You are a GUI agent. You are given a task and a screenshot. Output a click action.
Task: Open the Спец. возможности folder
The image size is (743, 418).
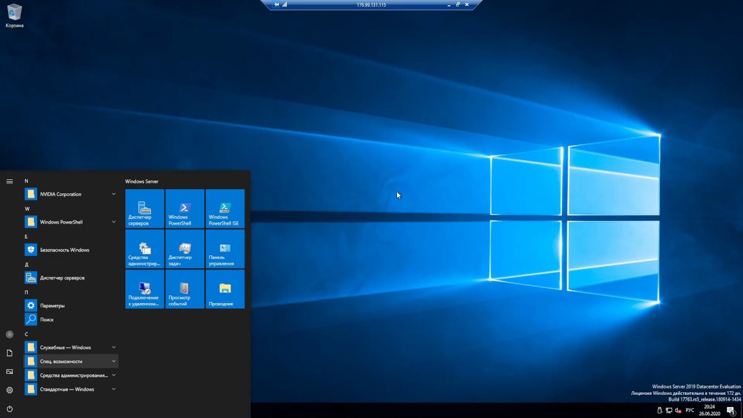point(71,361)
